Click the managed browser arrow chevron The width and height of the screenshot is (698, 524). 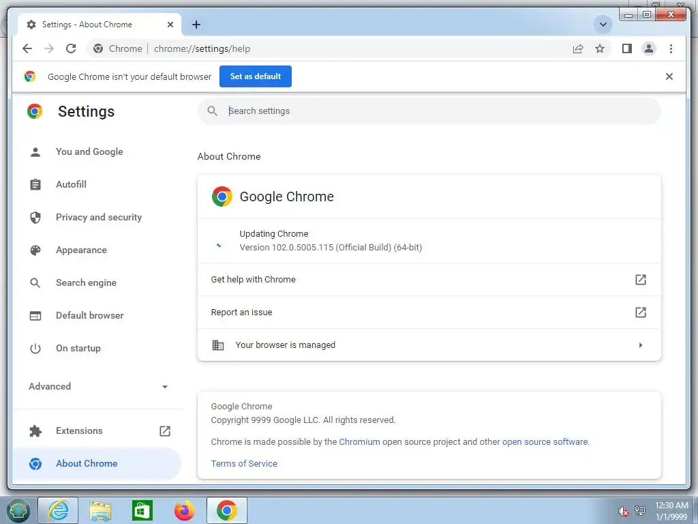point(641,345)
